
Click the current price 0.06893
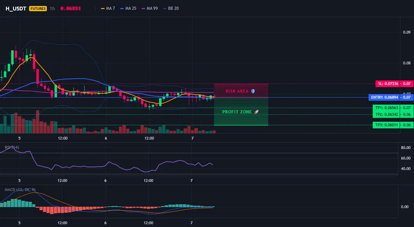[71, 8]
